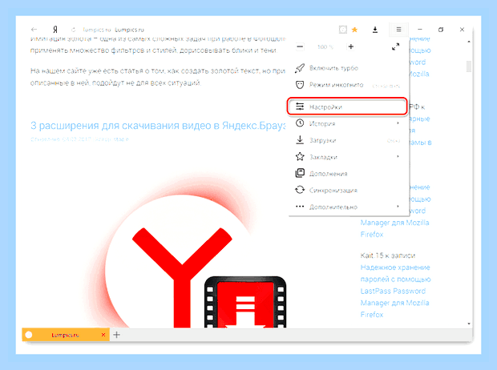Increase zoom with plus button in menu
The image size is (497, 370).
point(351,46)
